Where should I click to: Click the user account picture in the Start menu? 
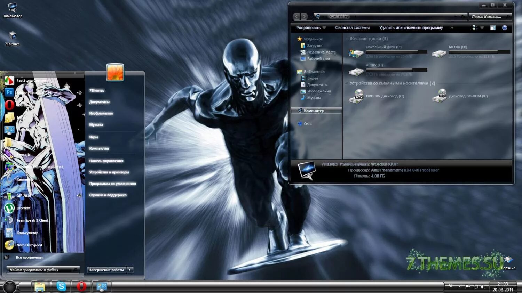click(x=115, y=72)
